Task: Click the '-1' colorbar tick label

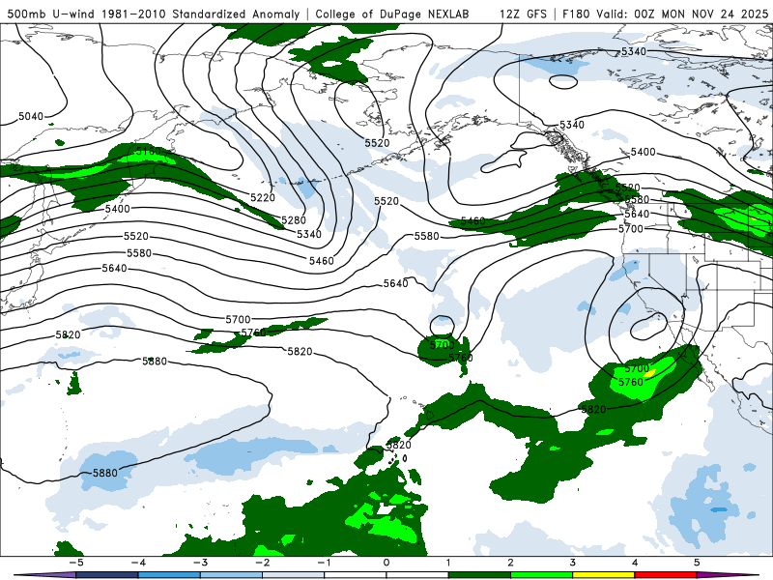Action: point(324,563)
